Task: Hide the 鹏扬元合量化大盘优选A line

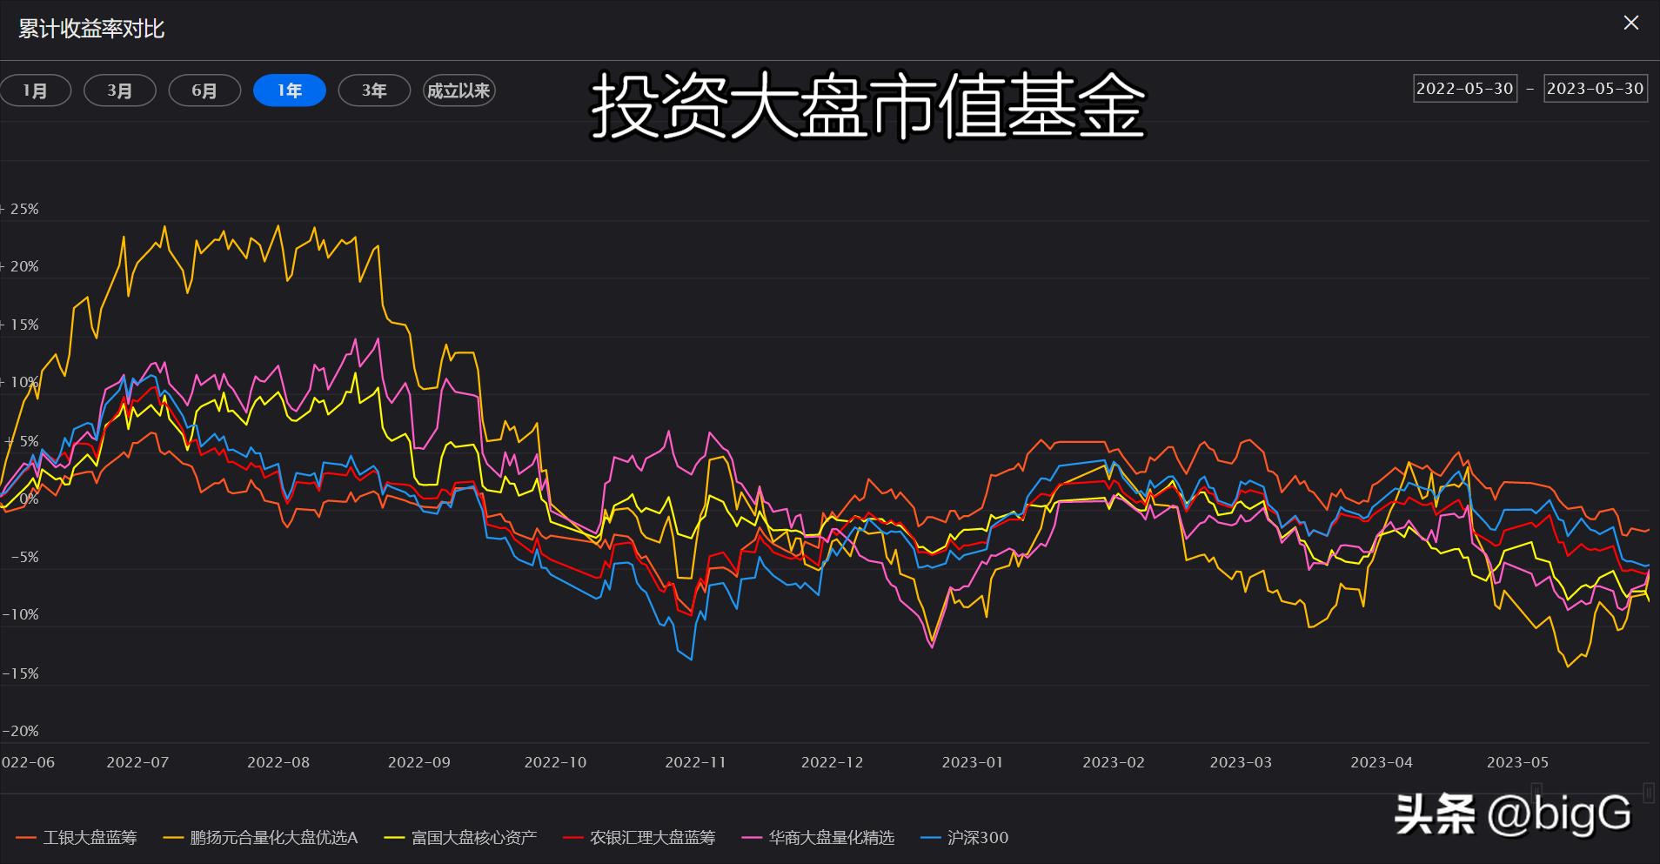Action: pyautogui.click(x=274, y=837)
